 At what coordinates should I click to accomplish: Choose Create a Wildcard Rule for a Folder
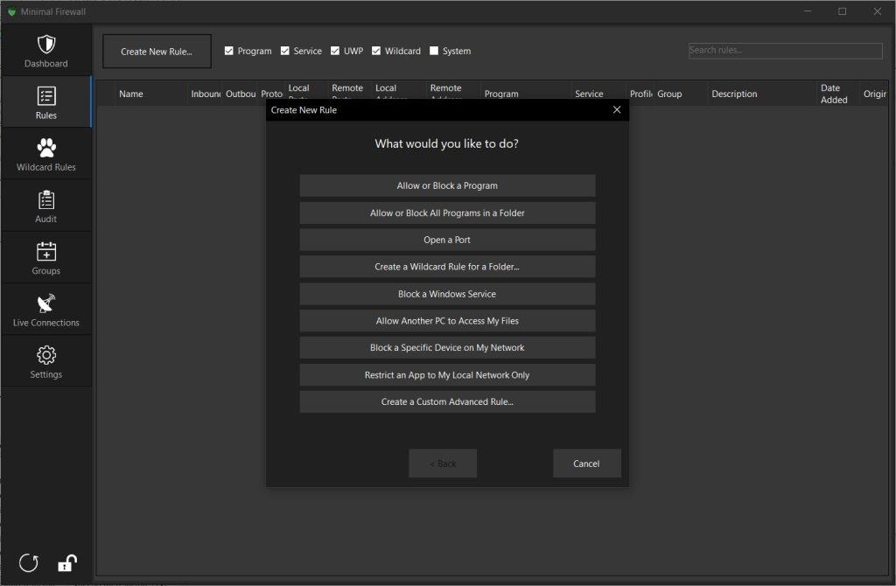(x=447, y=267)
